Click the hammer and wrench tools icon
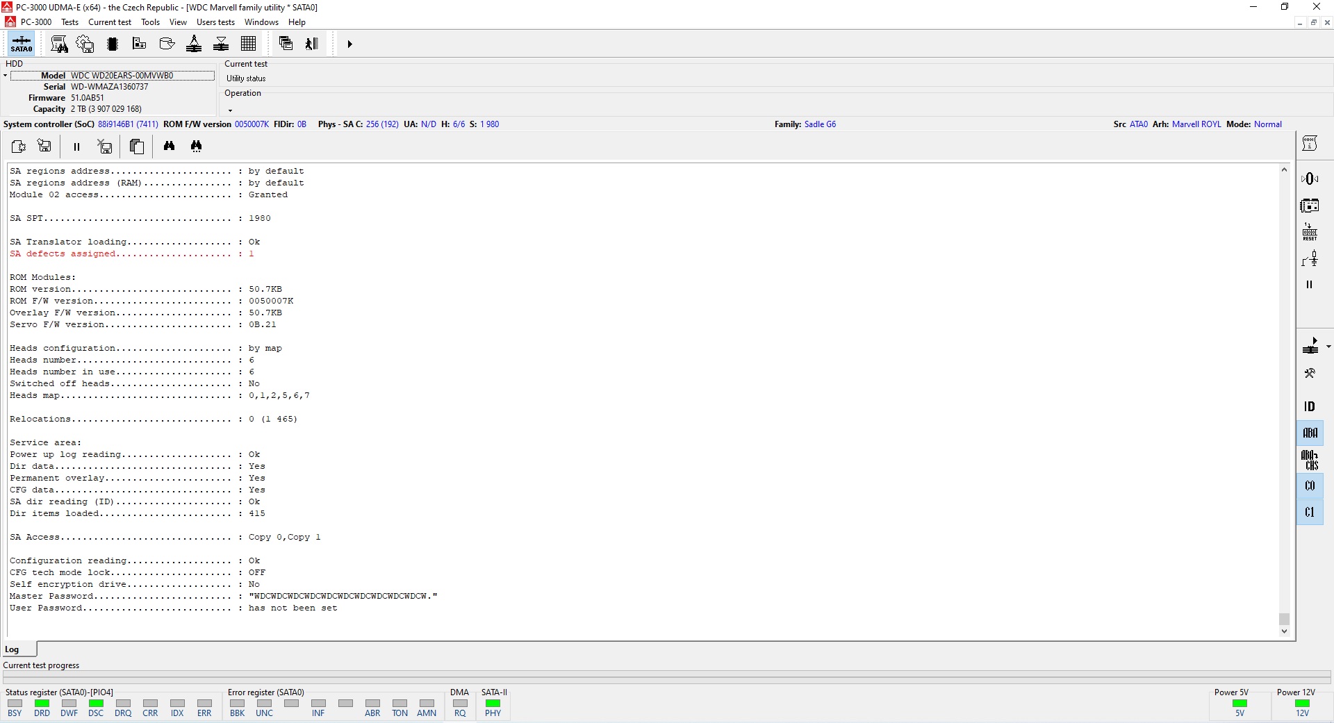1334x723 pixels. click(x=1310, y=374)
